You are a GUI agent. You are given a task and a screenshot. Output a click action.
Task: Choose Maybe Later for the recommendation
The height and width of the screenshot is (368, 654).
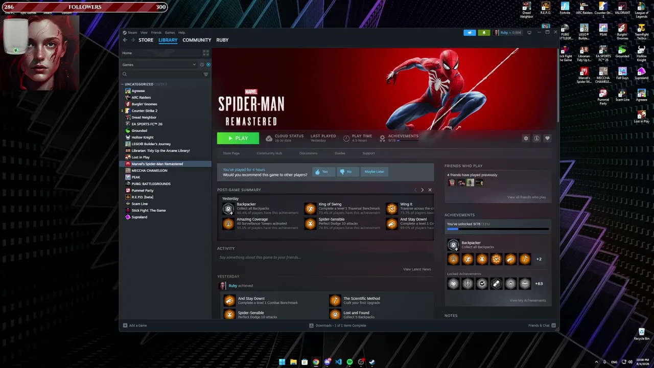click(374, 172)
